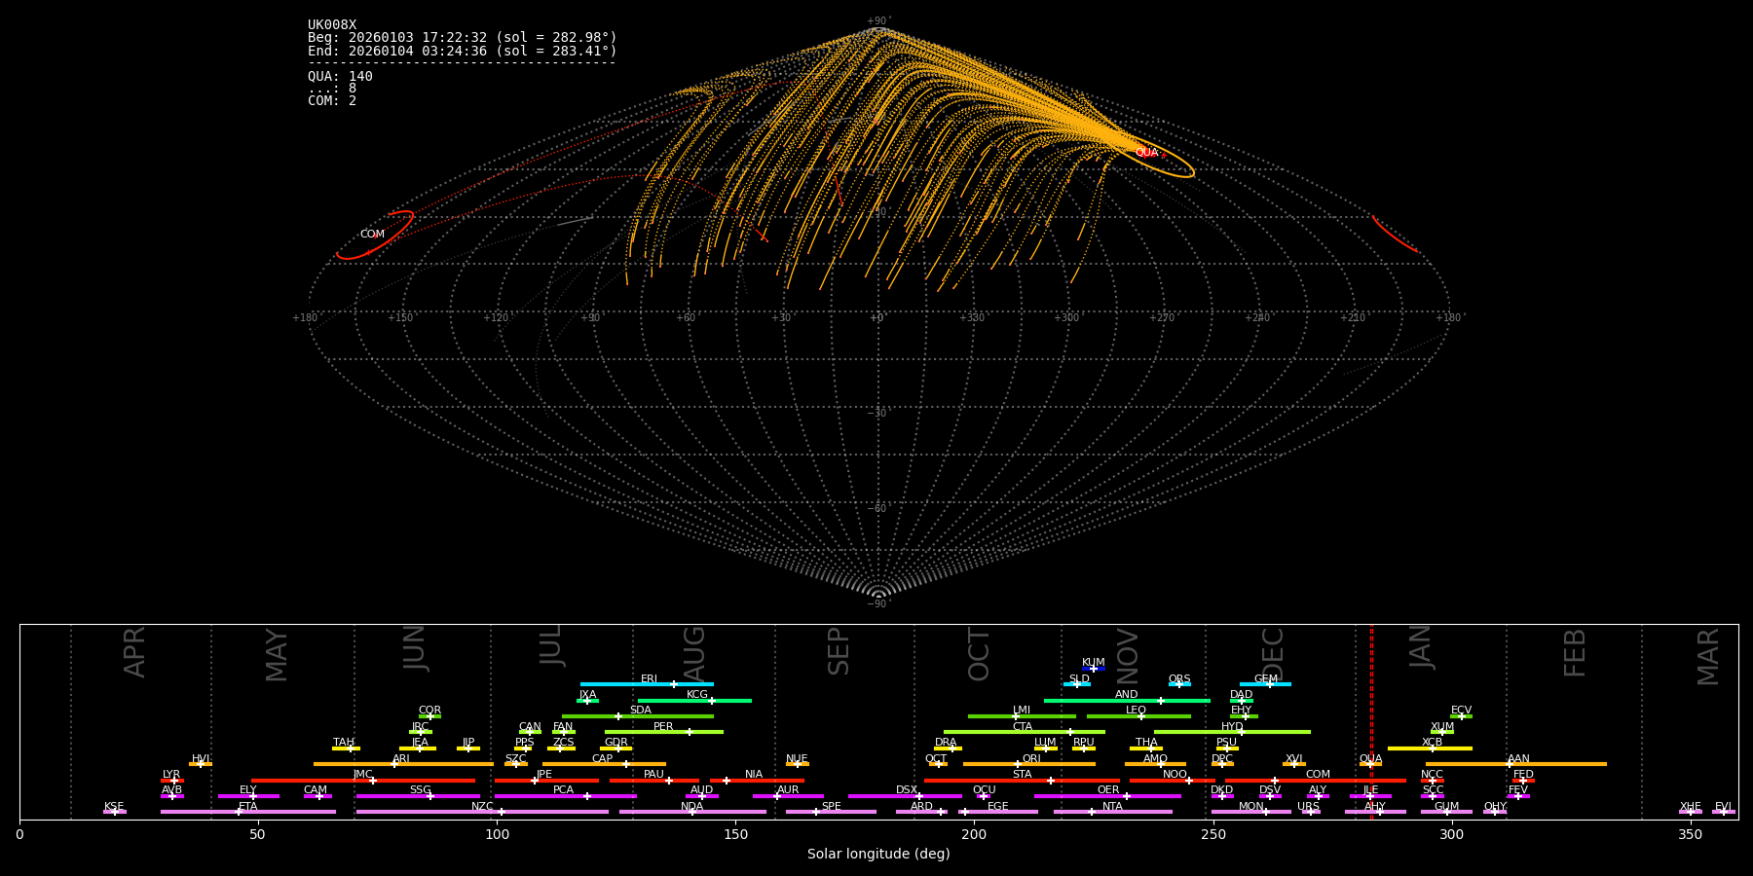
Task: Click the red dashed current-date line
Action: click(1371, 720)
